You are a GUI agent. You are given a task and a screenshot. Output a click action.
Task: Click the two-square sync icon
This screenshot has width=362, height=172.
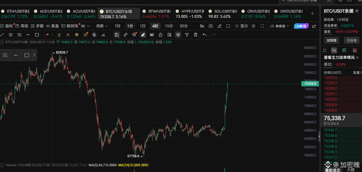pos(94,35)
